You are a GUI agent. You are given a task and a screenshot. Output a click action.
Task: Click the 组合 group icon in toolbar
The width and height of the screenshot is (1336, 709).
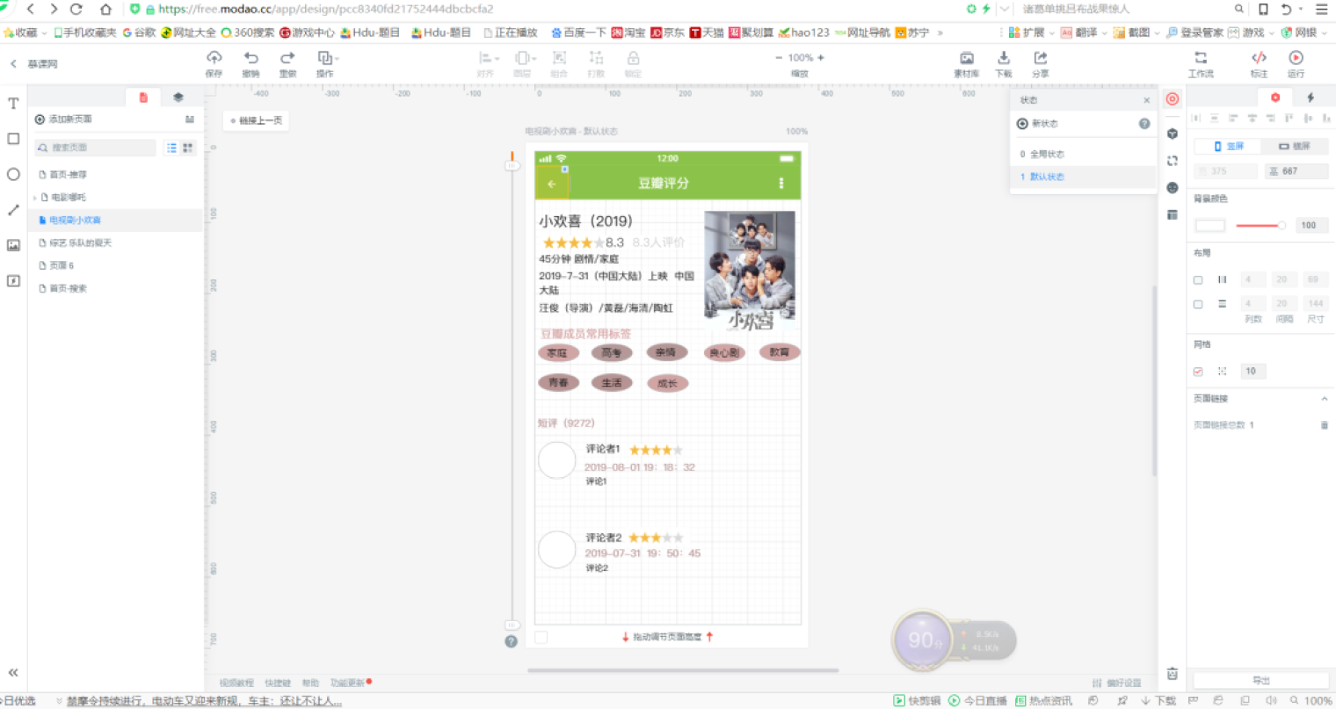559,58
